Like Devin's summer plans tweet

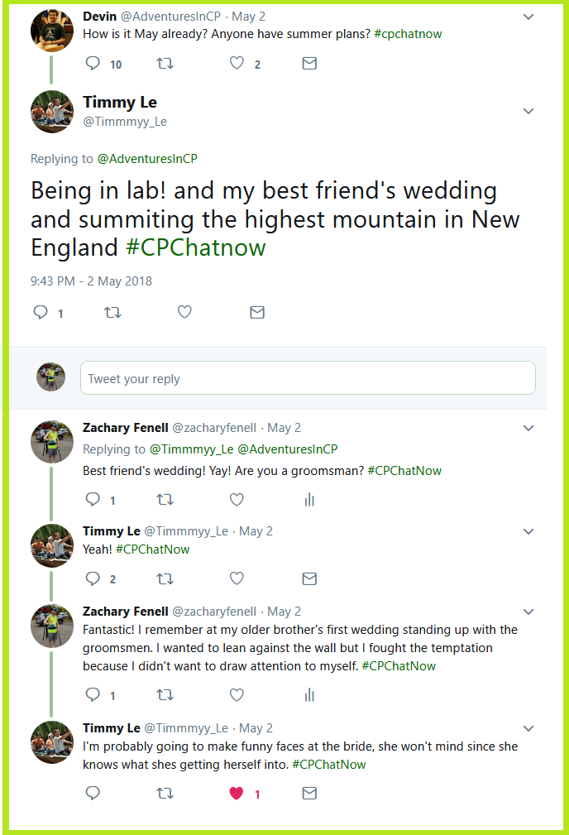[x=237, y=64]
